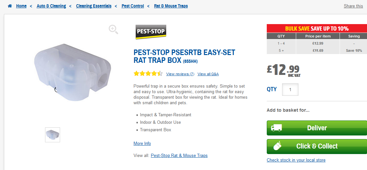367x170 pixels.
Task: Open Rat & Mouse Traps breadcrumb
Action: point(171,6)
